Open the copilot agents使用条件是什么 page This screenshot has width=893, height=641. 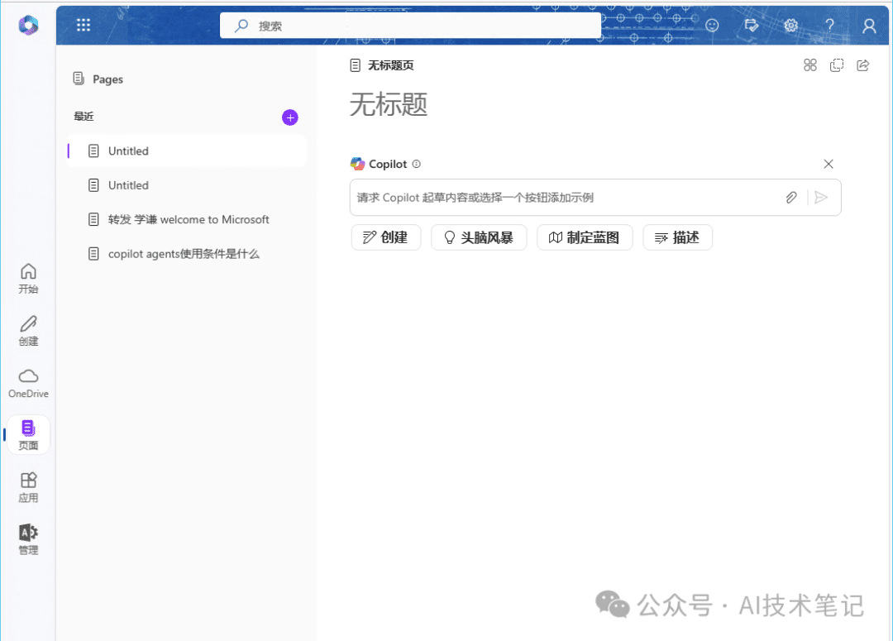(186, 254)
